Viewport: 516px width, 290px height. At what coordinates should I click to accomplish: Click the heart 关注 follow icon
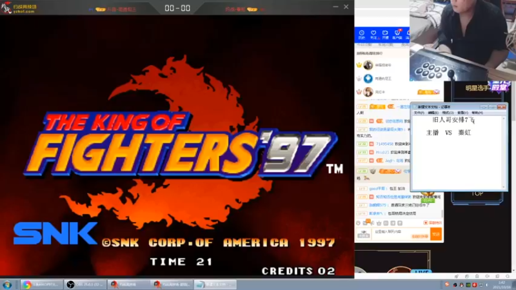(373, 35)
